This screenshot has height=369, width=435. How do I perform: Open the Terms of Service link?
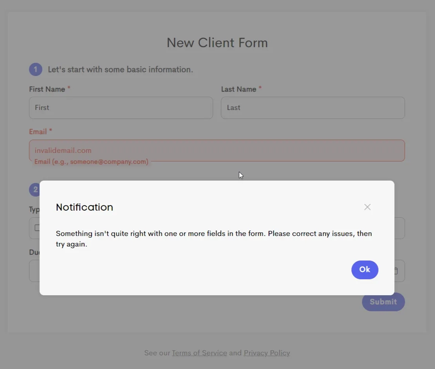199,353
